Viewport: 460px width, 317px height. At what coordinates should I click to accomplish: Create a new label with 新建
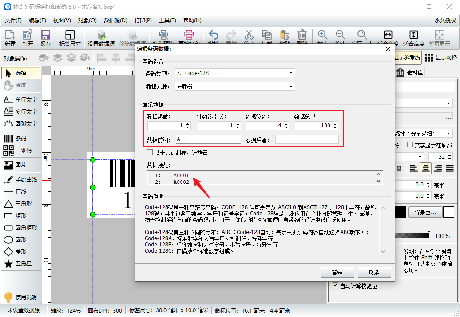point(10,38)
